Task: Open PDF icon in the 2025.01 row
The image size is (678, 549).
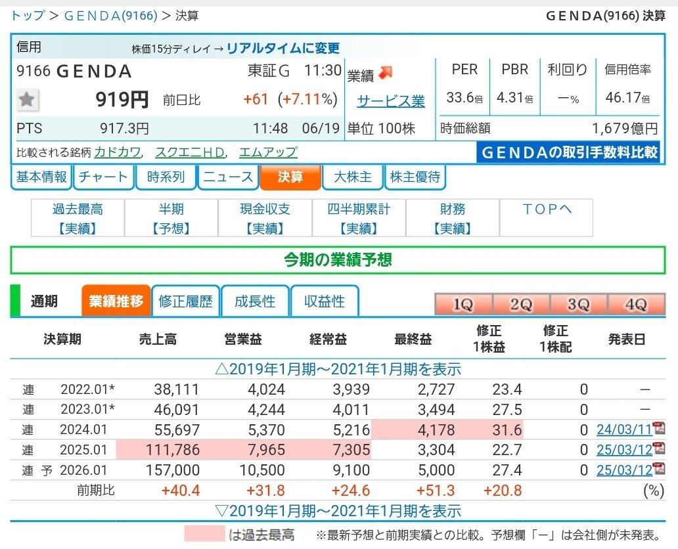Action: pos(659,449)
